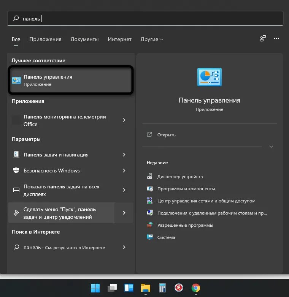Open the Windows Start button on taskbar
Screen dimensions: 289x297
tap(95, 288)
